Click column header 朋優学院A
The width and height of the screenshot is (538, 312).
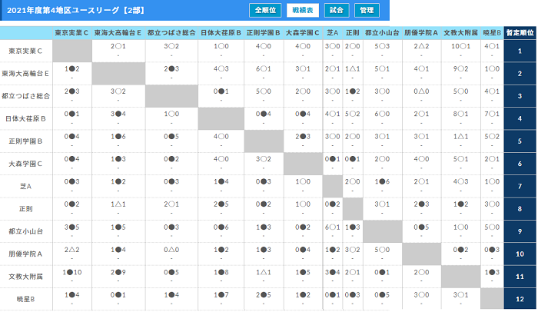pyautogui.click(x=421, y=33)
